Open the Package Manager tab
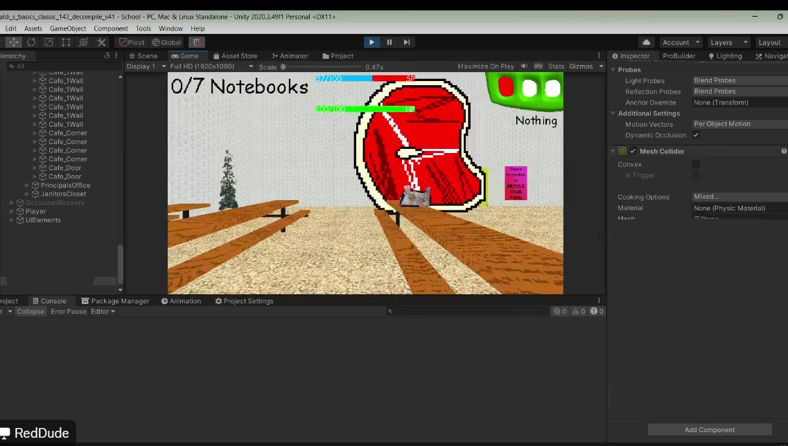The height and width of the screenshot is (446, 788). click(115, 301)
